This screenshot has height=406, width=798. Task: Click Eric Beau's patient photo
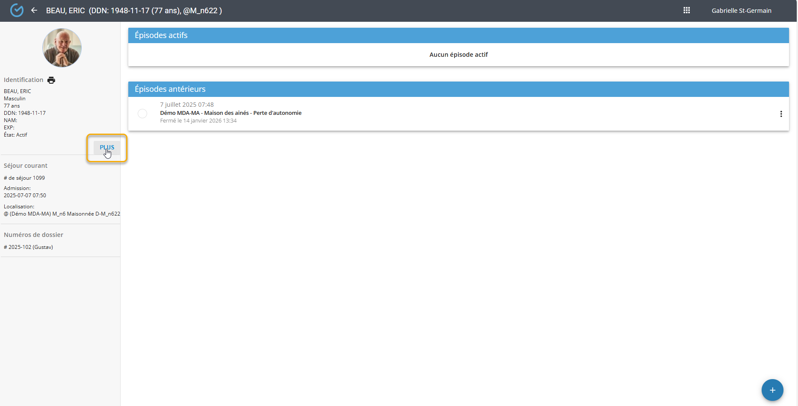pos(62,48)
